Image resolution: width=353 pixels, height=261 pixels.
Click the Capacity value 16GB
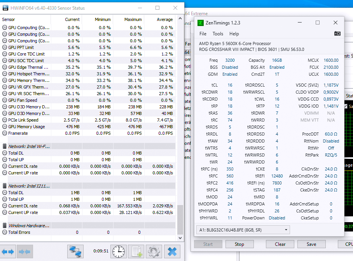[277, 60]
